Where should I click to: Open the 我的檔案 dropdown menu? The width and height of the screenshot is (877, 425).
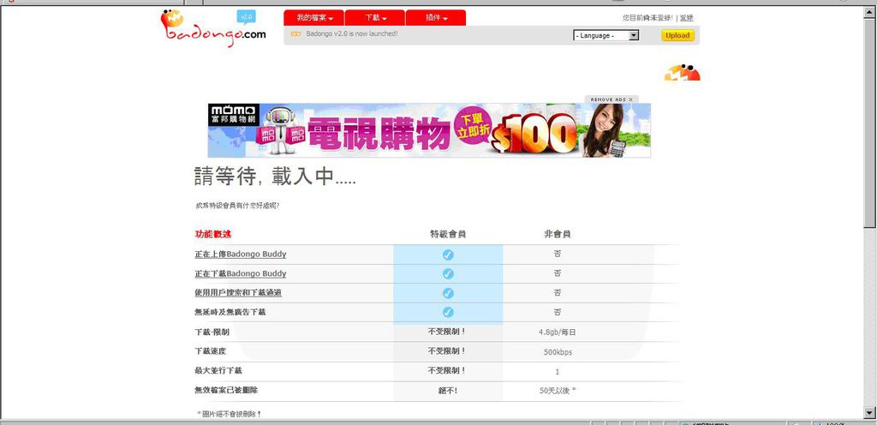tap(314, 18)
